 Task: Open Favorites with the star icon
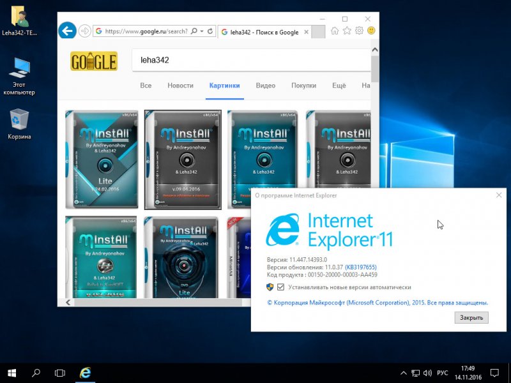click(x=347, y=31)
